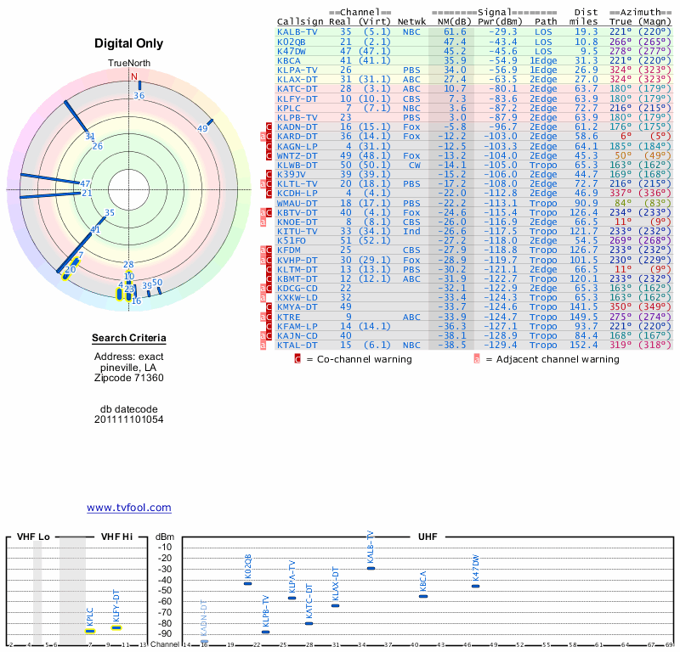Click the KALB-TV bar in the UHF chart
This screenshot has height=652, width=680.
click(370, 568)
